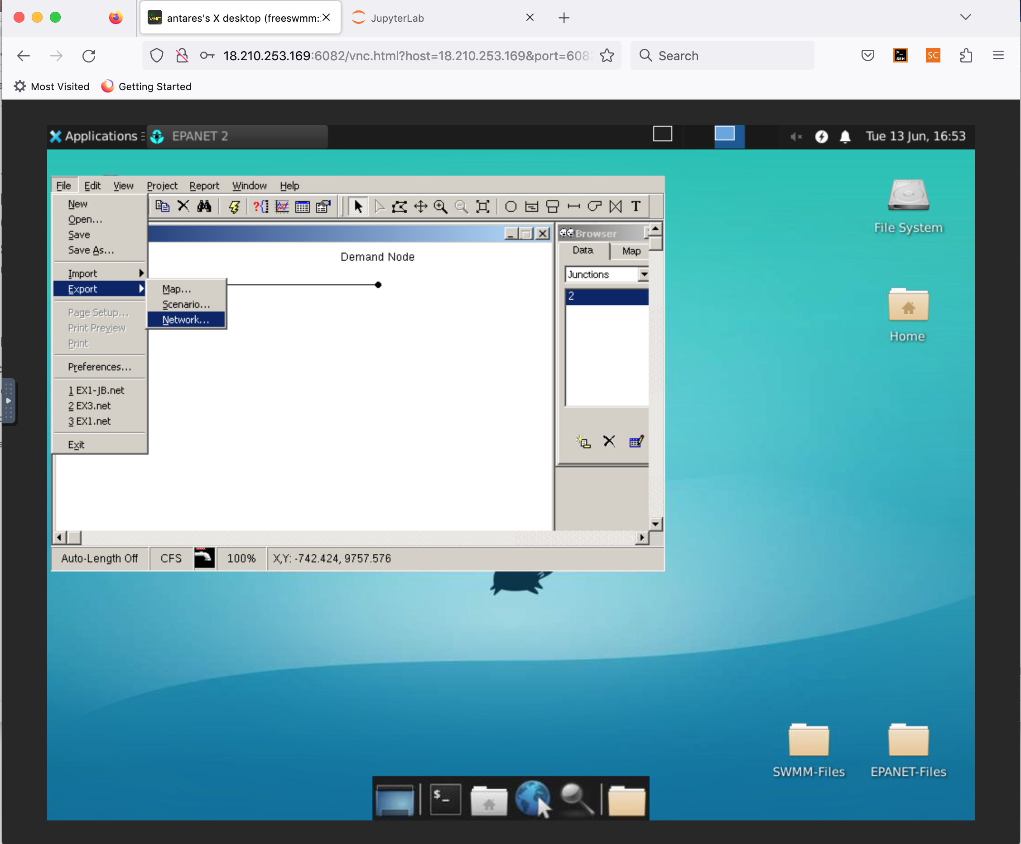Choose Map... from Export submenu

[186, 289]
